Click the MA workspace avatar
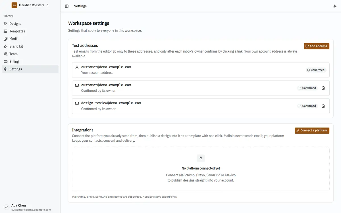This screenshot has width=341, height=213. [14, 5]
